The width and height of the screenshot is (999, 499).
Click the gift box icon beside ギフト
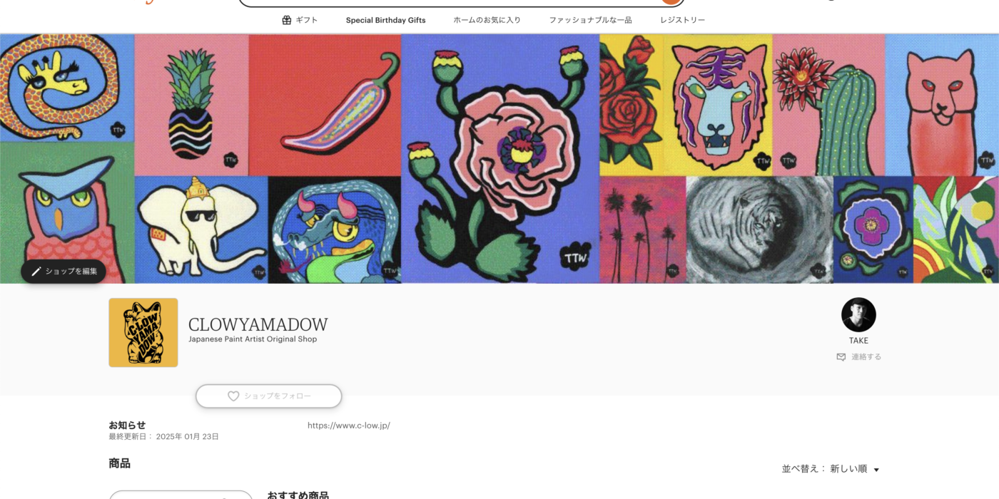tap(287, 20)
